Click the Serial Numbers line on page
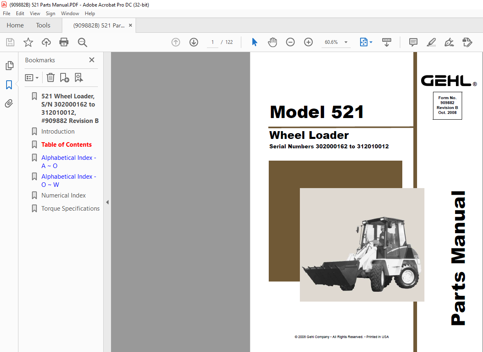 point(329,146)
